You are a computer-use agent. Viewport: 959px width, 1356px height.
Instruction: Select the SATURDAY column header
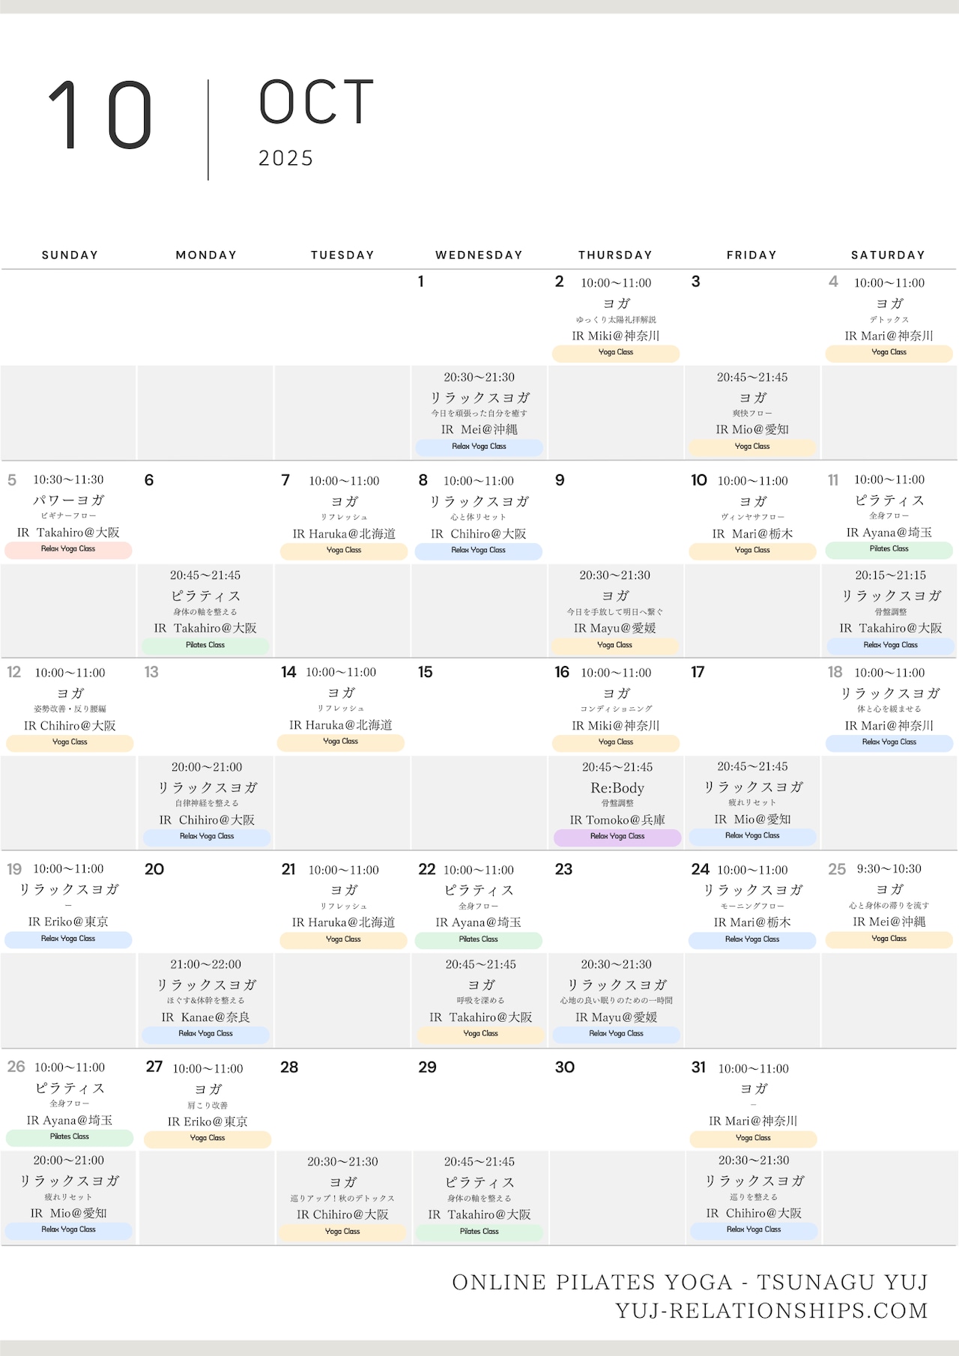[888, 255]
